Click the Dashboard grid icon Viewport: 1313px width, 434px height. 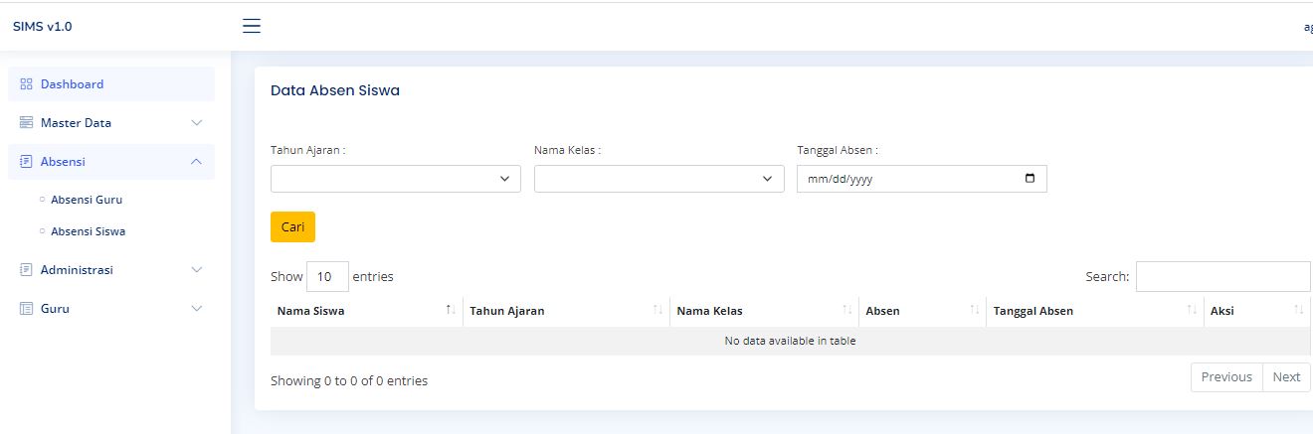pyautogui.click(x=27, y=84)
